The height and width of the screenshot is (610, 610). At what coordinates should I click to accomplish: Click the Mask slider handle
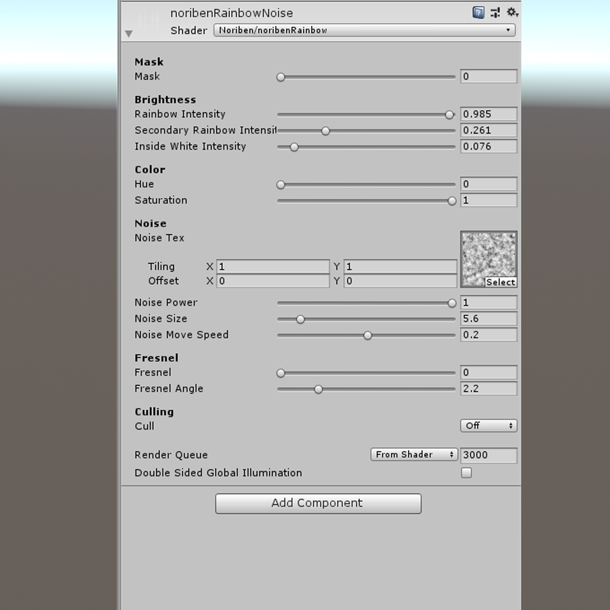(x=281, y=77)
